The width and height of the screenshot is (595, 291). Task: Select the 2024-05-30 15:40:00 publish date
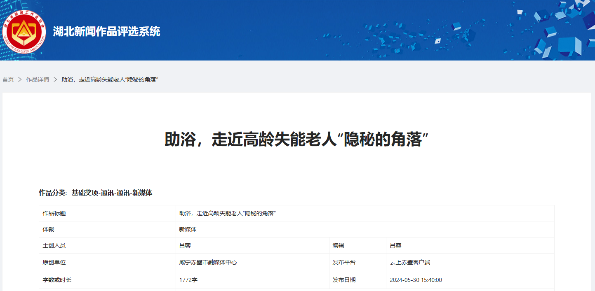pyautogui.click(x=416, y=280)
